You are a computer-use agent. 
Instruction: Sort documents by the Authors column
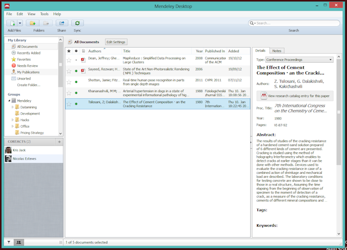(104, 51)
